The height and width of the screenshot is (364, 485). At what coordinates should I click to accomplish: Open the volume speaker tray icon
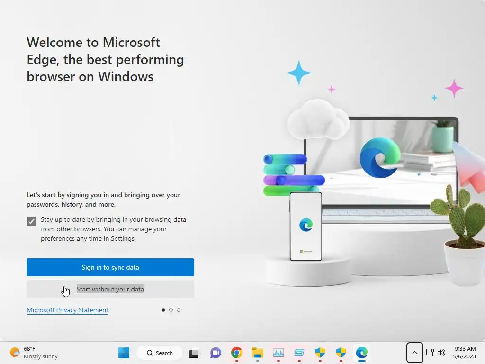point(441,353)
